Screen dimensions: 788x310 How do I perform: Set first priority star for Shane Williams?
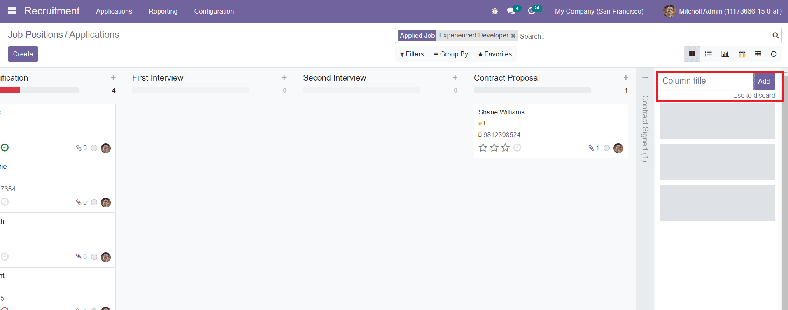tap(483, 148)
